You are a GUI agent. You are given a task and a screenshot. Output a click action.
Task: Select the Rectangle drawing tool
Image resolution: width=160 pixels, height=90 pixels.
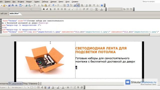pos(32,87)
